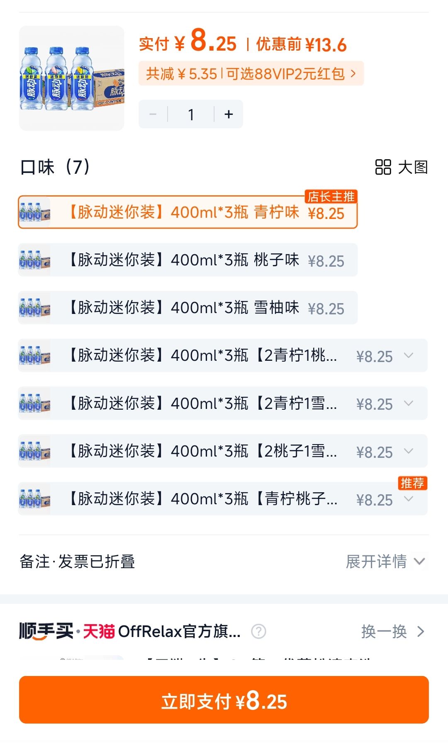Switch flavor list to 大图 grid view
Viewport: 448px width, 744px height.
401,167
